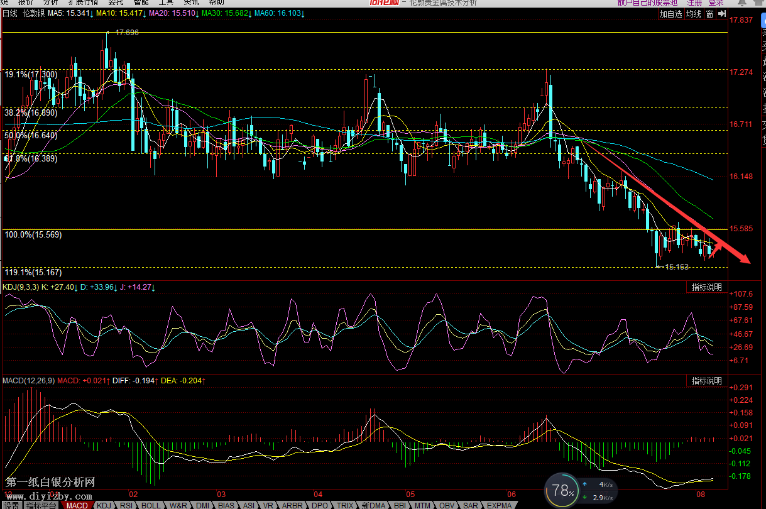The image size is (766, 509).
Task: Click the KDJ(9,3,3) parameter label
Action: pyautogui.click(x=20, y=287)
